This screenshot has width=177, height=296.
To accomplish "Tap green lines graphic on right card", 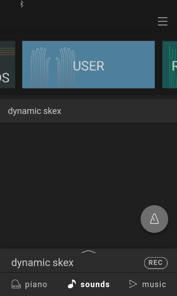I will tap(173, 67).
